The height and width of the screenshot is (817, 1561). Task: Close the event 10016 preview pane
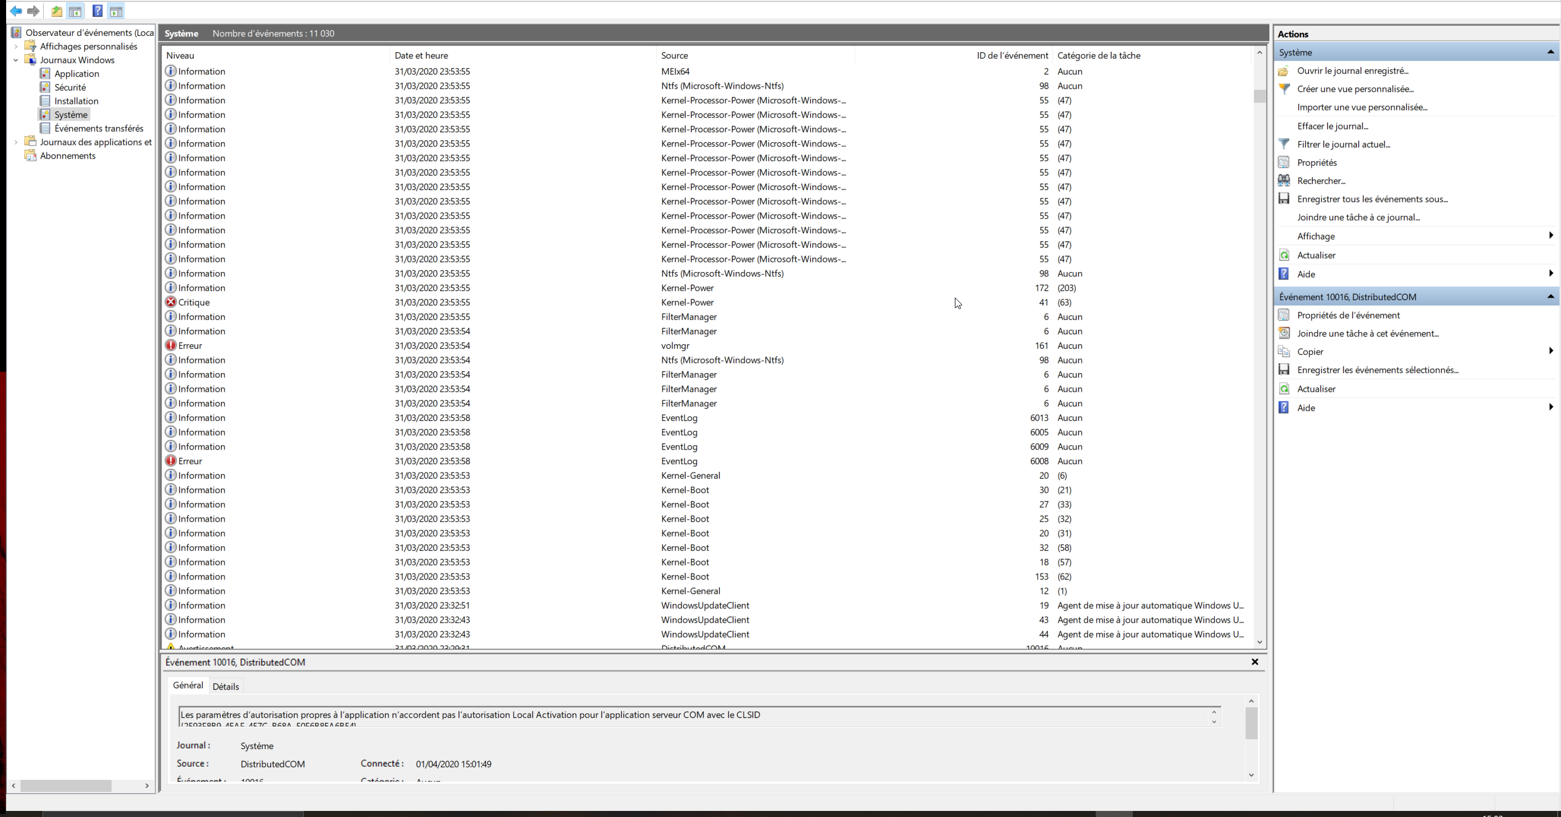point(1254,662)
